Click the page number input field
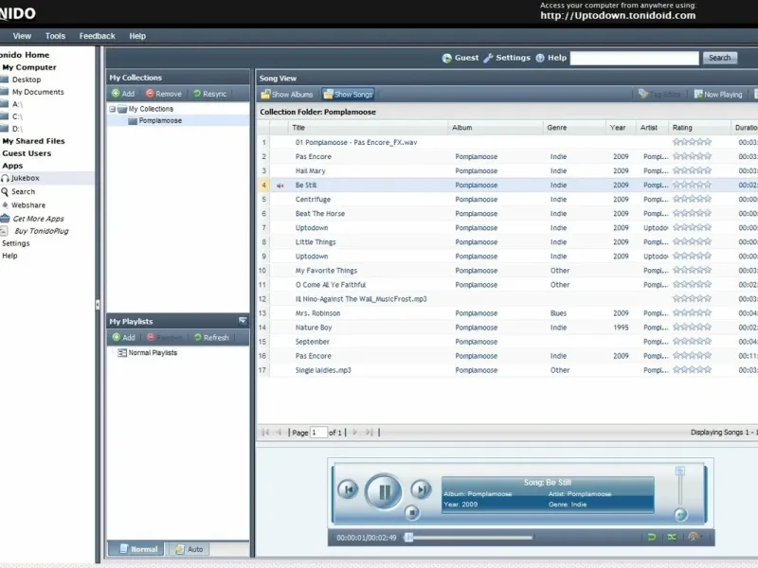The width and height of the screenshot is (758, 568). (x=318, y=433)
